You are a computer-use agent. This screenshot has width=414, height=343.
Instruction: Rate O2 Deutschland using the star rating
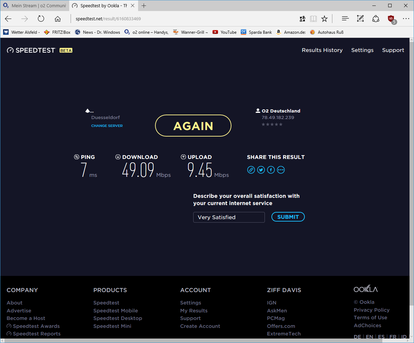[272, 124]
